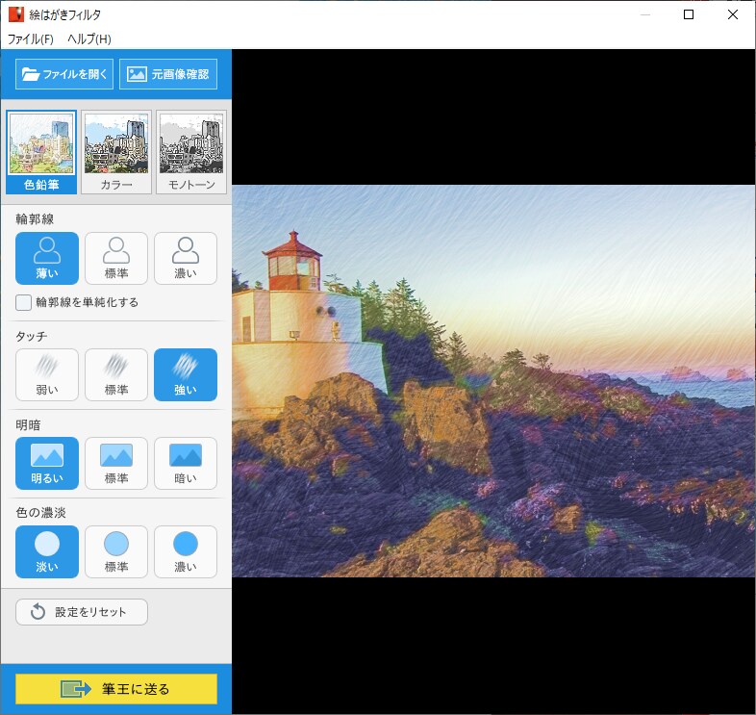Open the ヘルプ(H) menu
This screenshot has height=715, width=756.
[89, 39]
